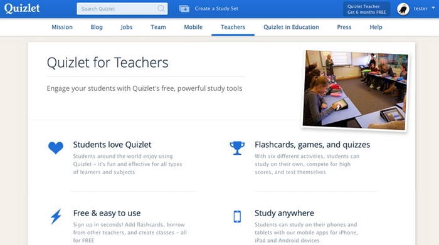
Task: Open the Press tab
Action: click(x=344, y=27)
